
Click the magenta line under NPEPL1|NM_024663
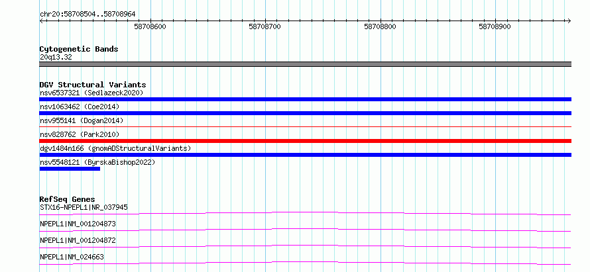(305, 263)
